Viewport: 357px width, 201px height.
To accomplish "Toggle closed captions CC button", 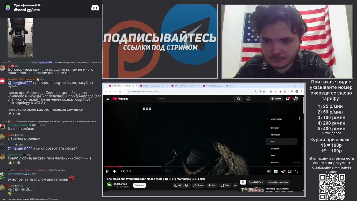I will pyautogui.click(x=276, y=171).
